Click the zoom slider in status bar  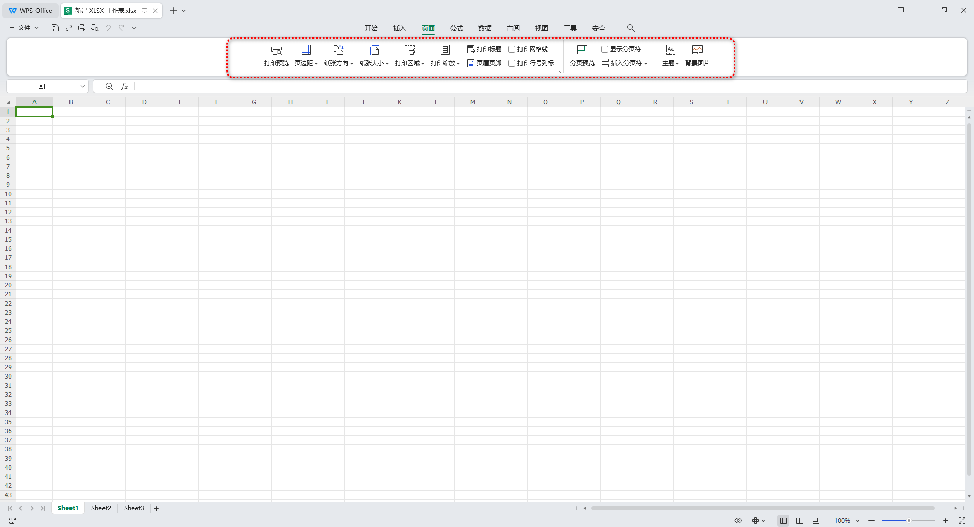(x=908, y=521)
